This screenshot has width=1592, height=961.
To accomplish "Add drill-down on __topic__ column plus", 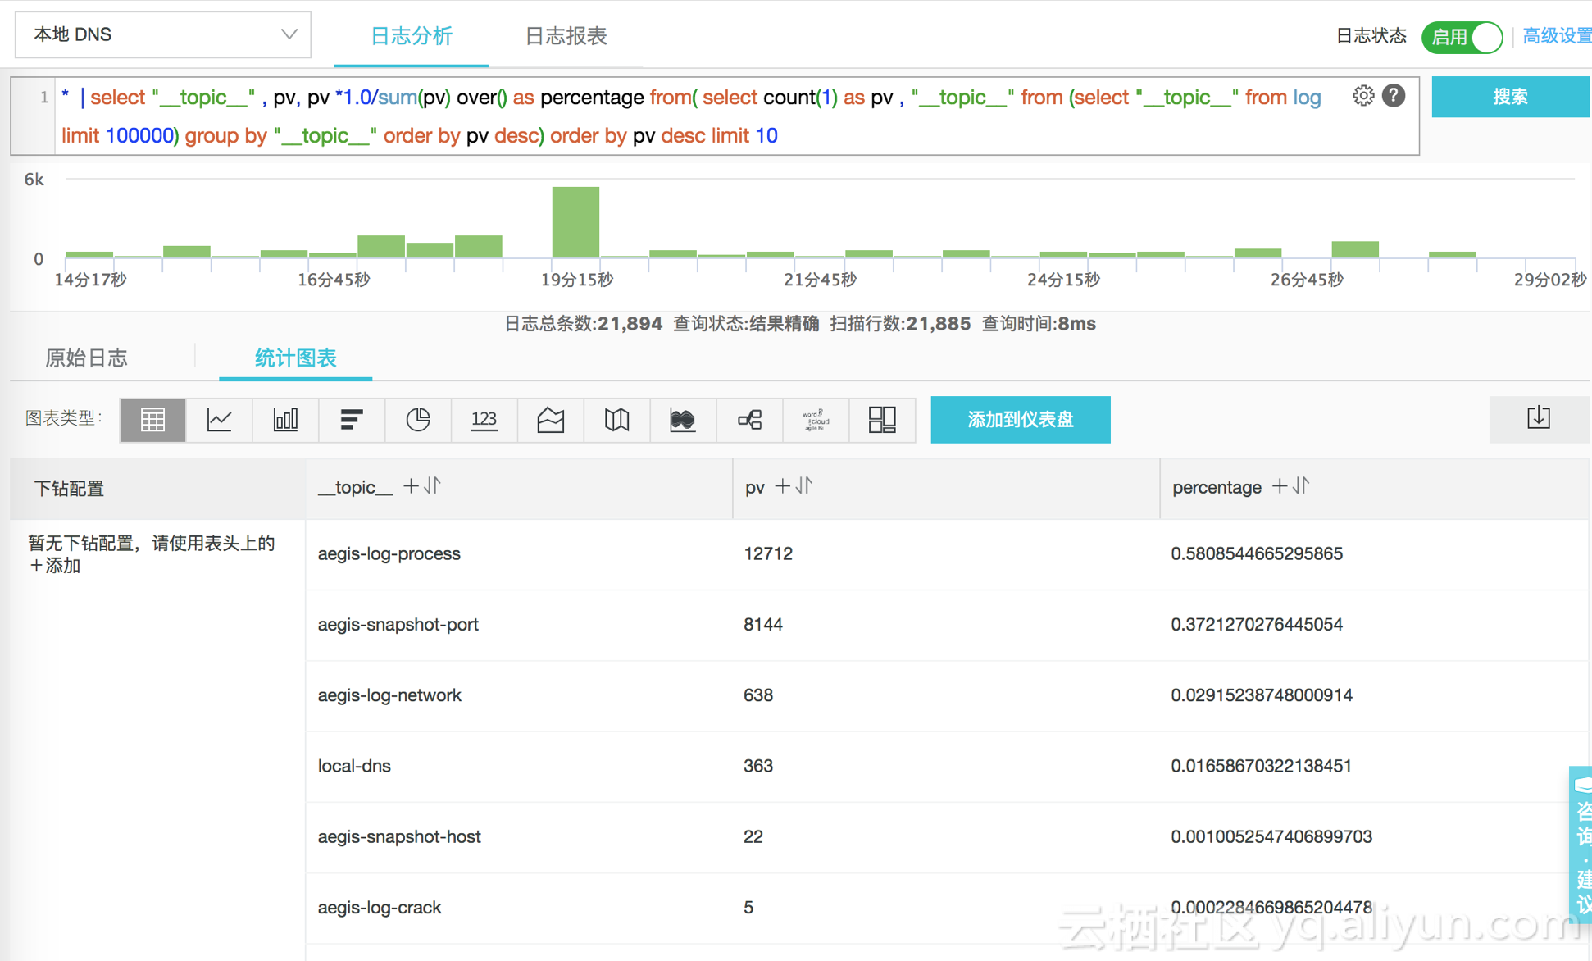I will (411, 486).
